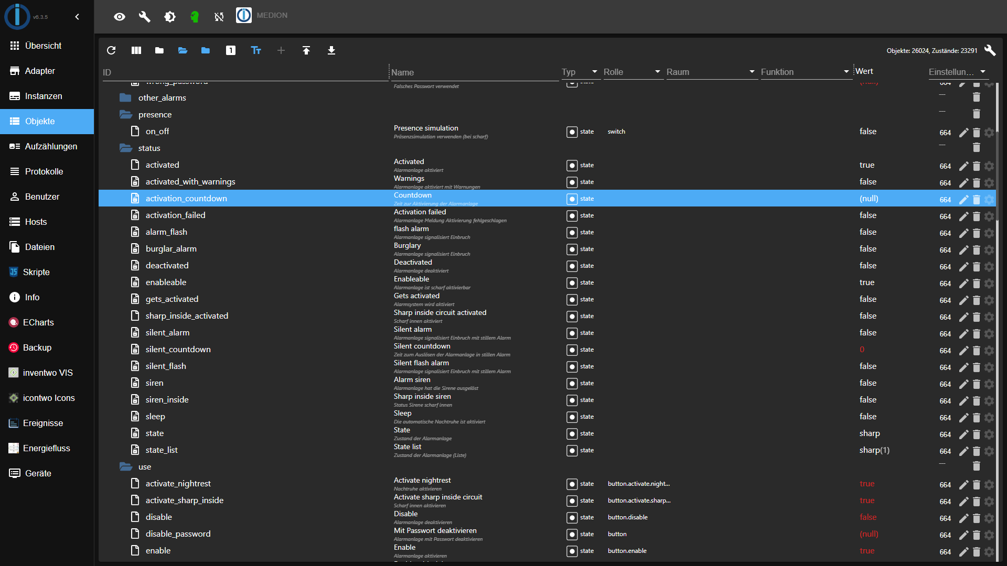Toggle the disable value false
Image resolution: width=1007 pixels, height=566 pixels.
coord(868,517)
